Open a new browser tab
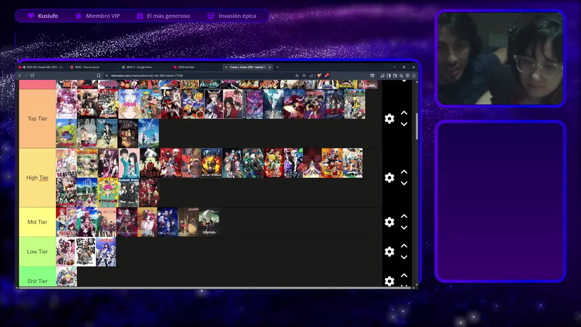Image resolution: width=581 pixels, height=327 pixels. [278, 67]
